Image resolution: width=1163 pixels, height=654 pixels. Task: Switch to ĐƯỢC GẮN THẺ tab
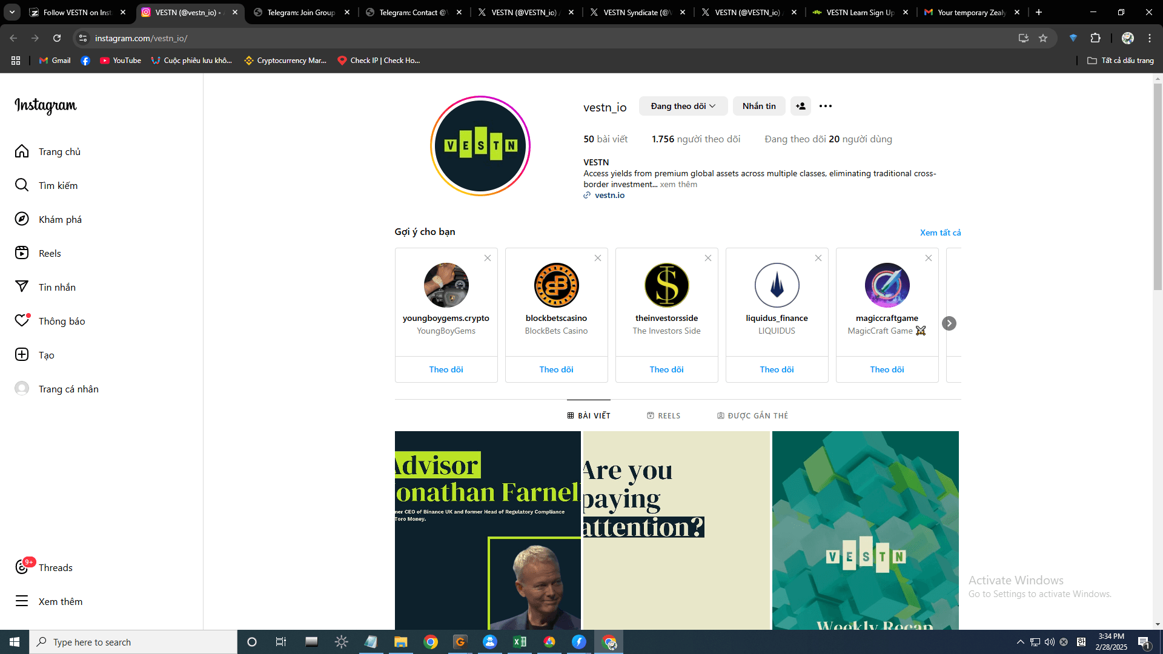752,415
